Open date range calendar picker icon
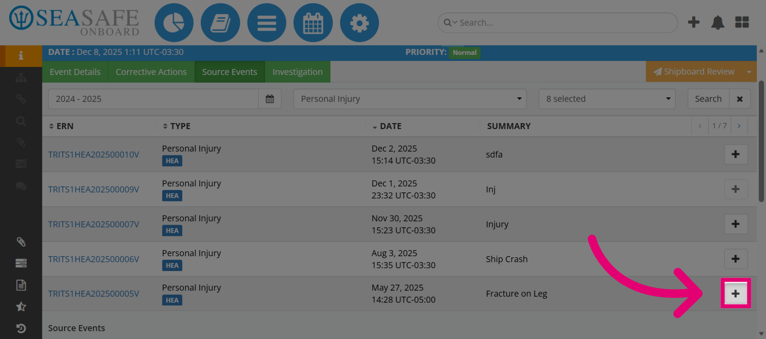This screenshot has height=339, width=766. click(x=270, y=99)
